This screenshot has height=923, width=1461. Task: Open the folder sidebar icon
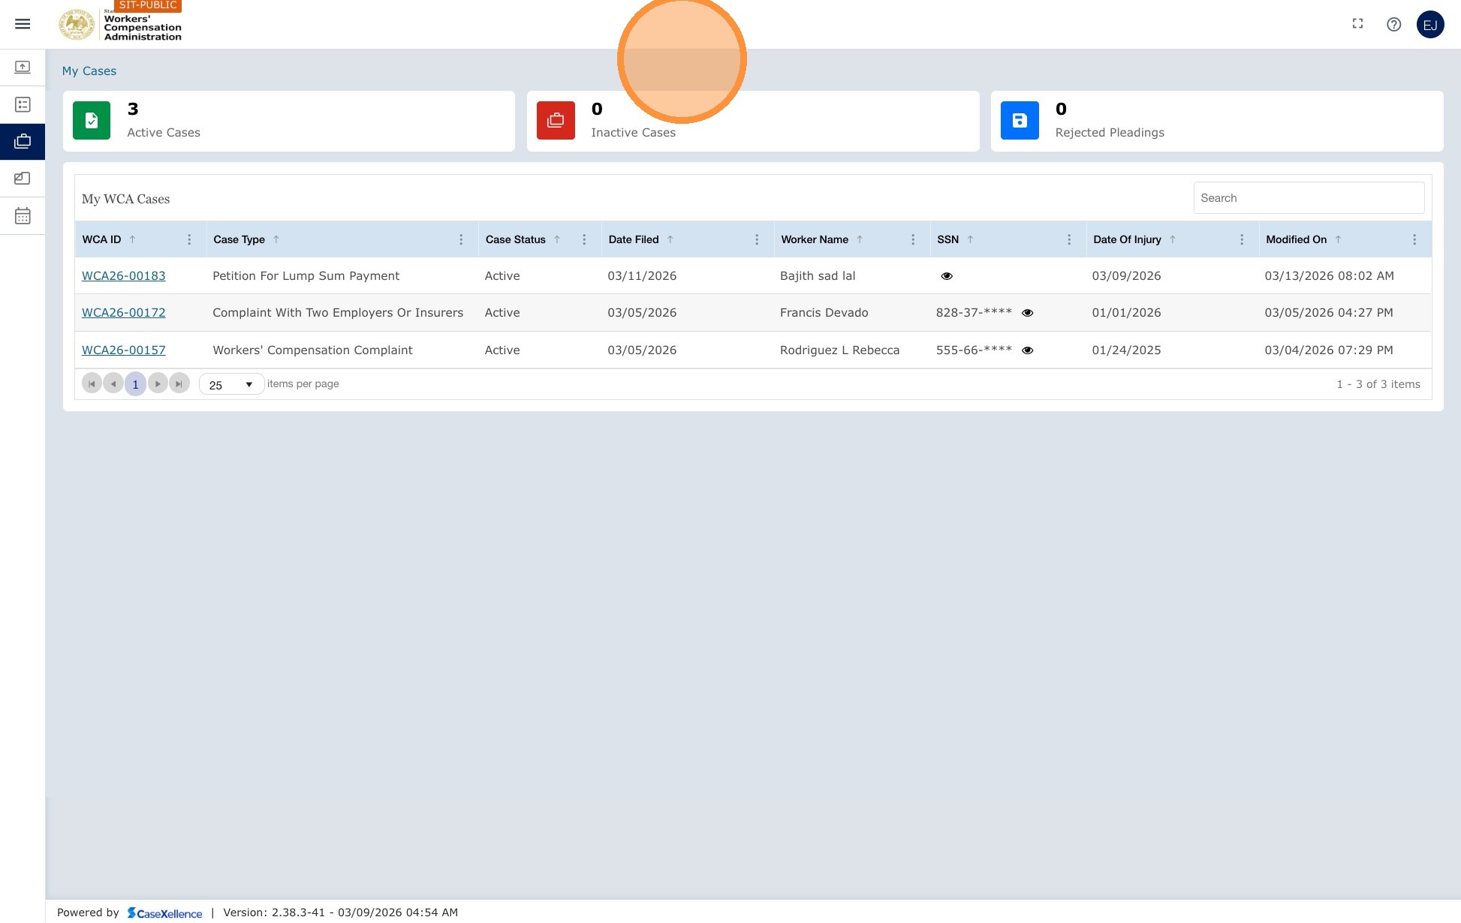tap(23, 179)
